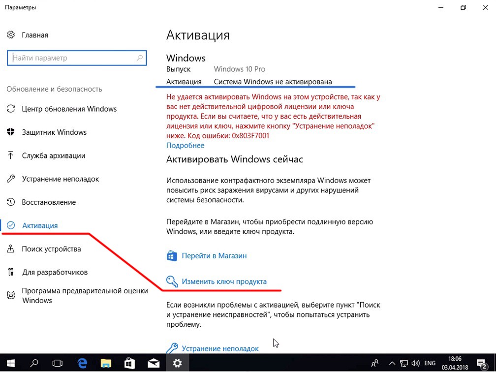Viewport: 496px width, 372px height.
Task: Click the developer tools icon
Action: pyautogui.click(x=11, y=272)
